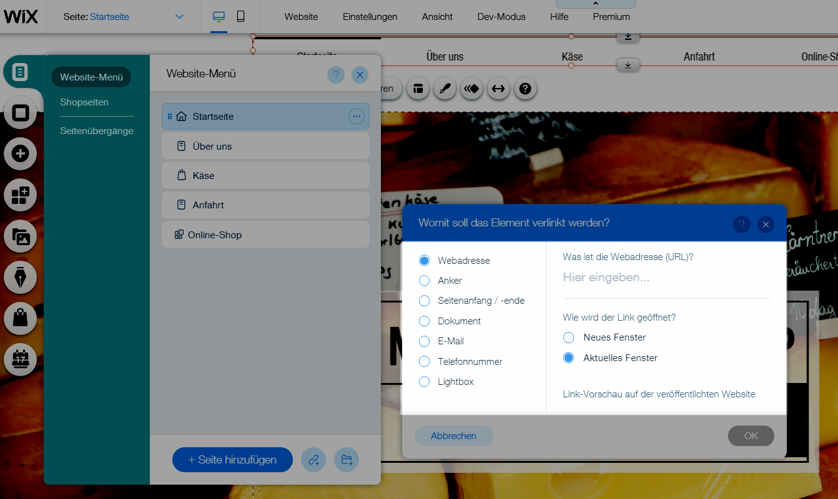Screen dimensions: 838x499
Task: Close the link dialog
Action: click(x=766, y=224)
